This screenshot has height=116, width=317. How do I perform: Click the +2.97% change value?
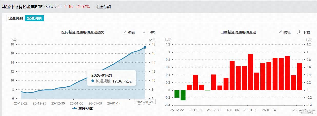coord(83,7)
